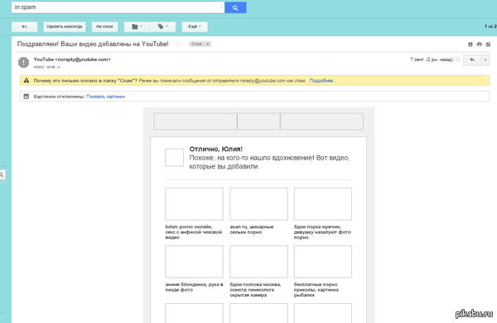Open the labels tag dropdown
The image size is (497, 323).
(163, 27)
